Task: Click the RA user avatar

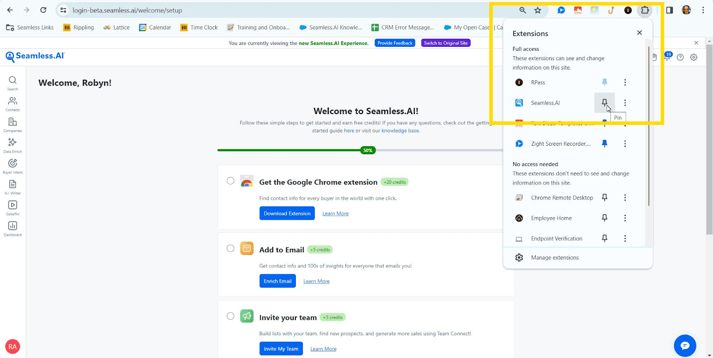Action: tap(12, 346)
